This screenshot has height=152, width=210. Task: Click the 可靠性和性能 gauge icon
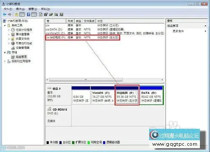13,43
